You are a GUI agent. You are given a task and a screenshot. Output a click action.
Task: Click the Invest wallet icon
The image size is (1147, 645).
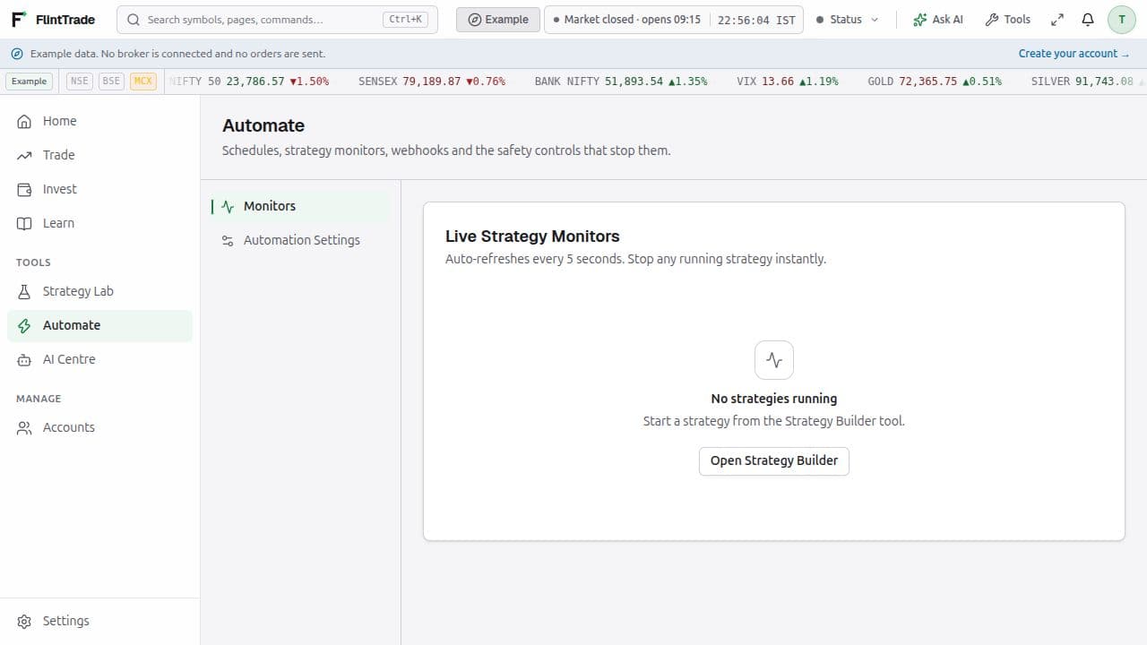tap(24, 189)
